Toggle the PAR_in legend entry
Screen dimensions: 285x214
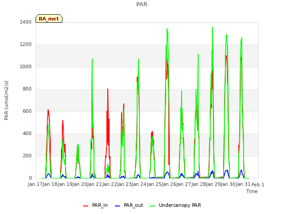point(95,205)
